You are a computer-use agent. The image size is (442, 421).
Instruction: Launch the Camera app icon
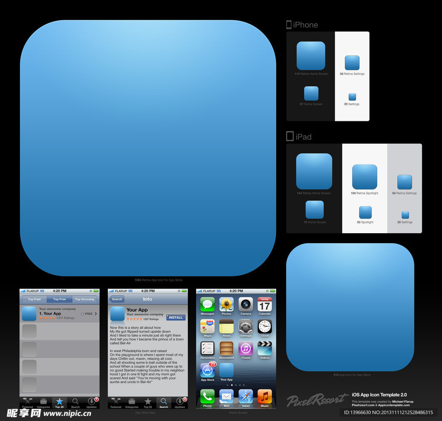coord(246,304)
